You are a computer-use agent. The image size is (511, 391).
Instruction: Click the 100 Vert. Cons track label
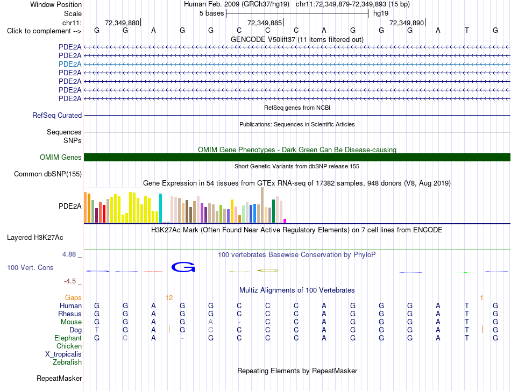[x=30, y=267]
